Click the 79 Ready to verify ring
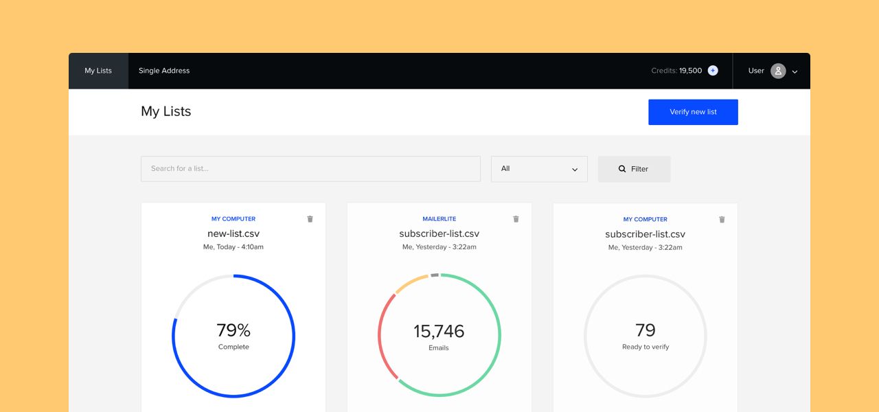The height and width of the screenshot is (412, 879). click(646, 336)
